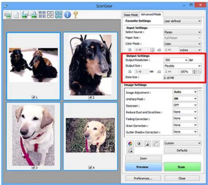
Task: Open the Unsharp Mask ON dropdown
Action: point(185,98)
